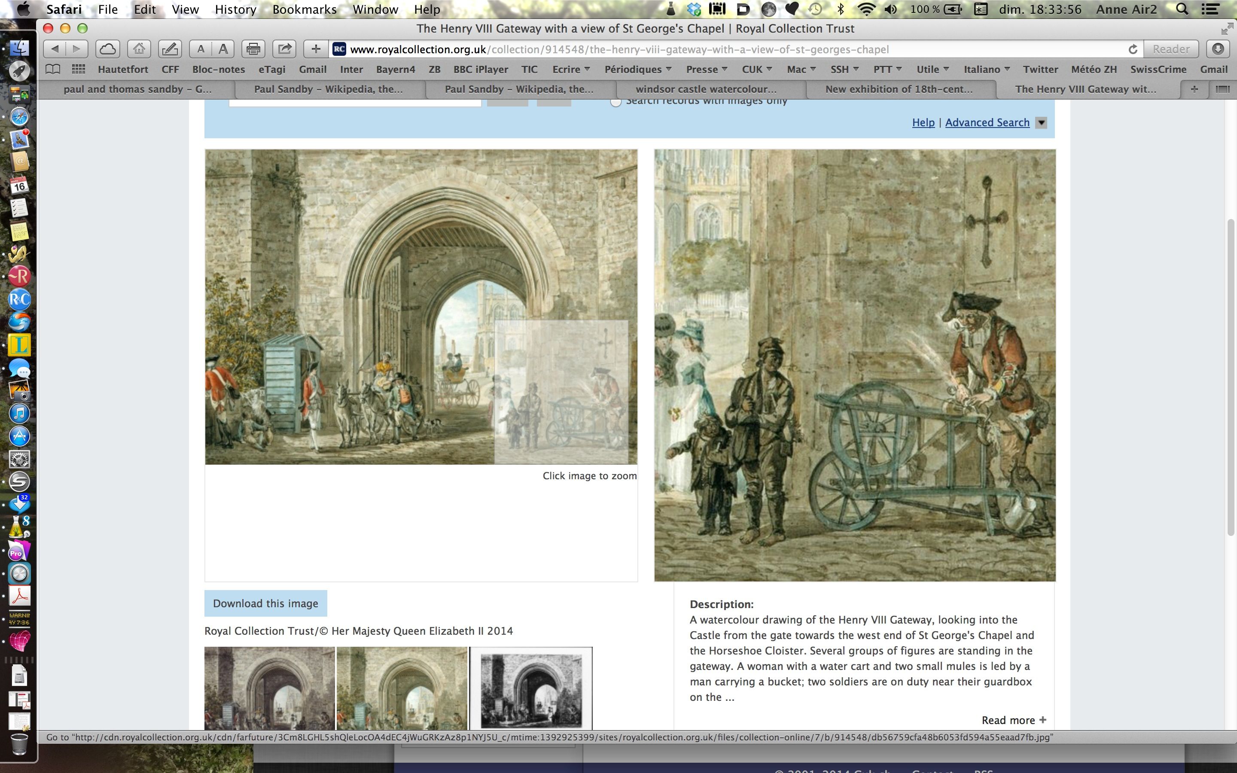Select the first colour gateway thumbnail

[x=269, y=688]
